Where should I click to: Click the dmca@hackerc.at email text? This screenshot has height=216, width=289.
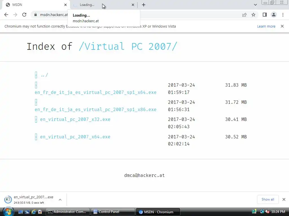click(x=144, y=175)
